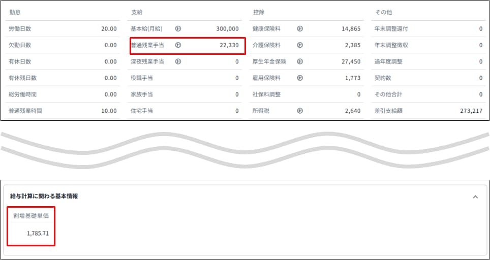Image resolution: width=490 pixels, height=260 pixels.
Task: Click the calculator icon next to 普通残業手当
Action: 178,45
